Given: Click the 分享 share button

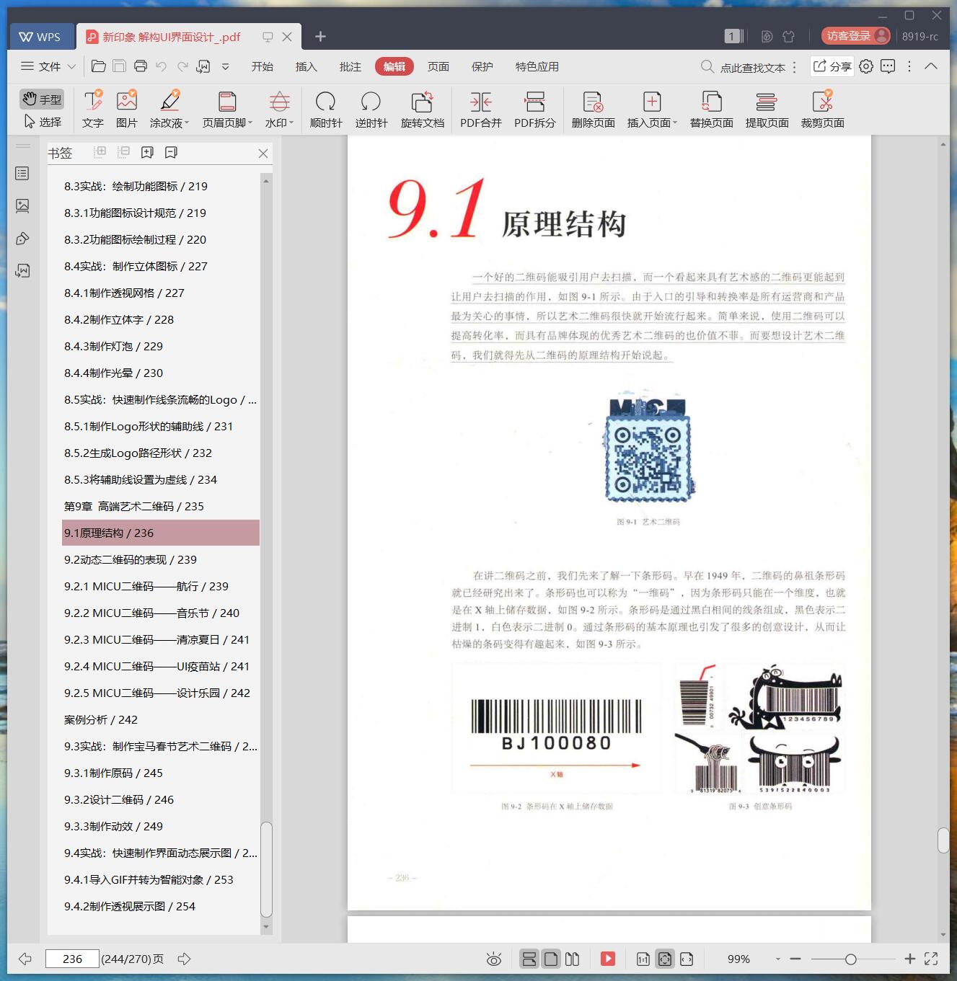Looking at the screenshot, I should 832,66.
